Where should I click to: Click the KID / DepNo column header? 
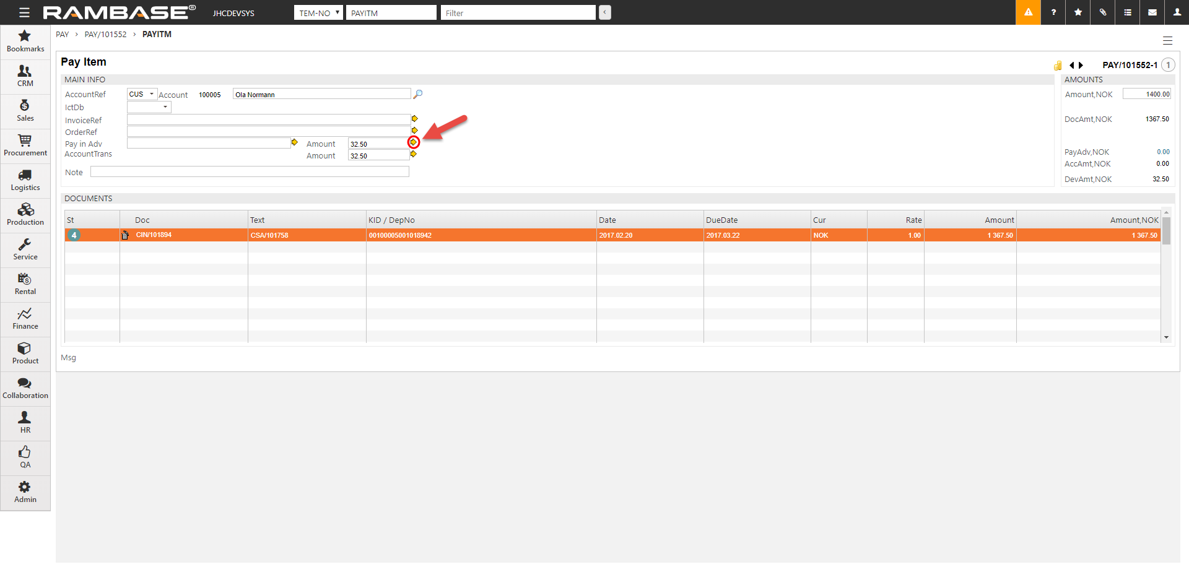[x=481, y=220]
